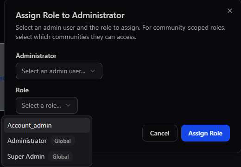Click the Role field label
241x167 pixels.
tap(22, 90)
